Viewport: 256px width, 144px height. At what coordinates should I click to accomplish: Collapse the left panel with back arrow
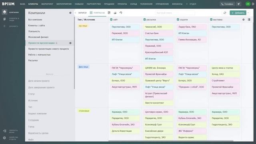tap(76, 13)
